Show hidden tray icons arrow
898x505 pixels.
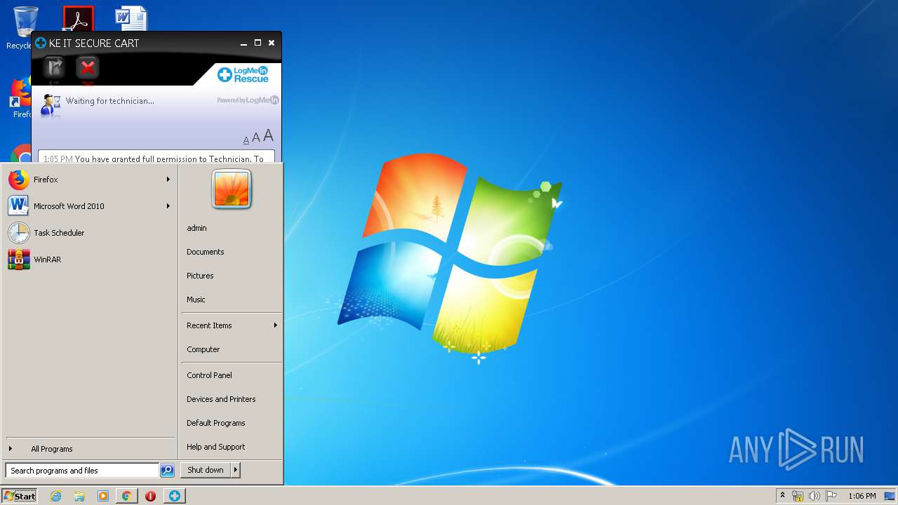coord(782,496)
